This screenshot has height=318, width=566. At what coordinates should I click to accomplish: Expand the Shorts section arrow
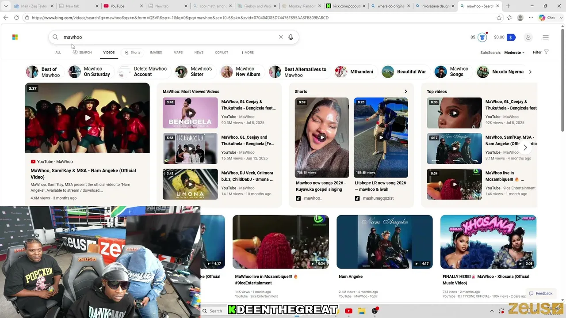click(405, 91)
